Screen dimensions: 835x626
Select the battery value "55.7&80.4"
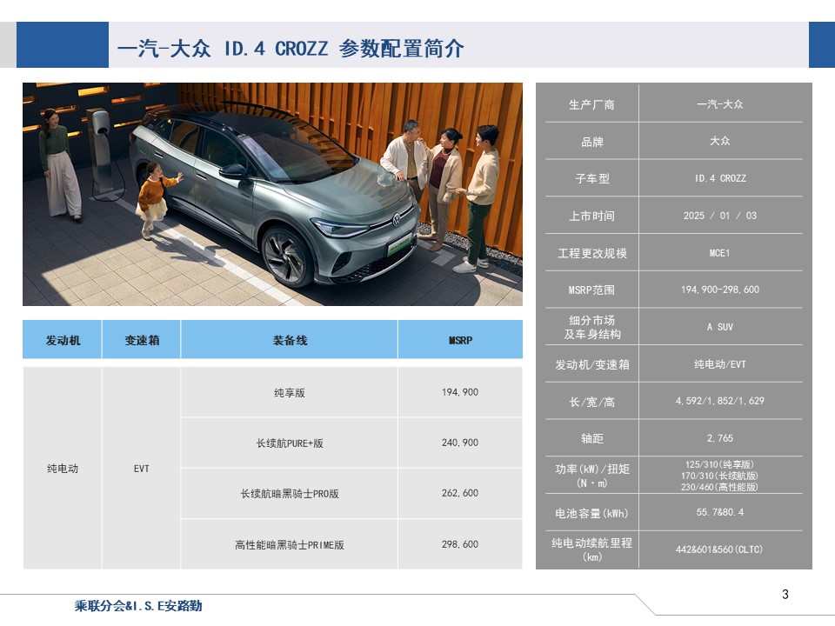[720, 512]
